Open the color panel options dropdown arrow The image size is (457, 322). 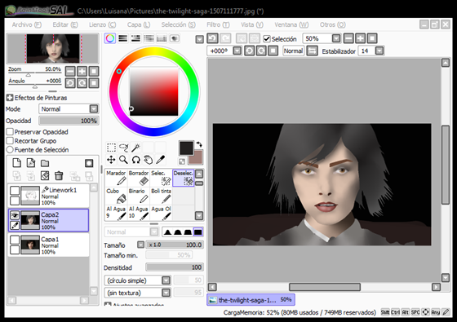pyautogui.click(x=199, y=39)
